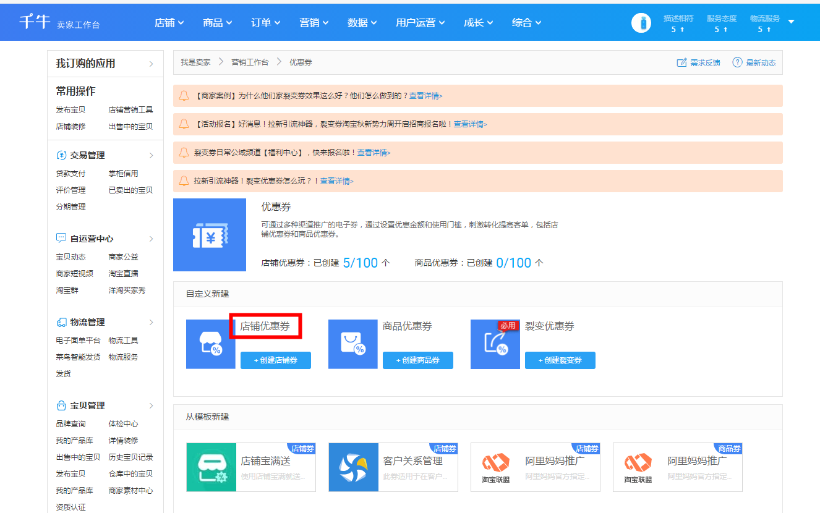The height and width of the screenshot is (513, 820).
Task: Go to 我是卖家 breadcrumb
Action: (195, 62)
